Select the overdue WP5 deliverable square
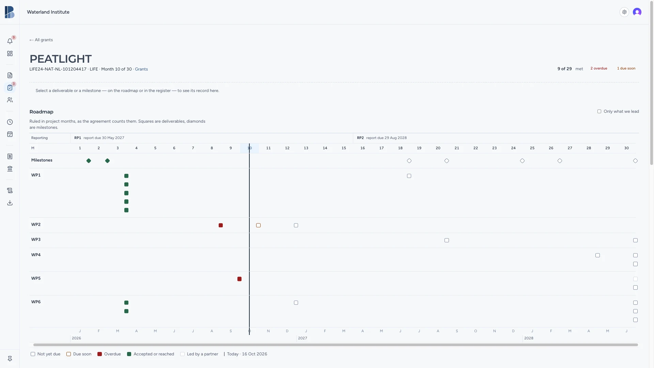654x368 pixels. tap(239, 279)
